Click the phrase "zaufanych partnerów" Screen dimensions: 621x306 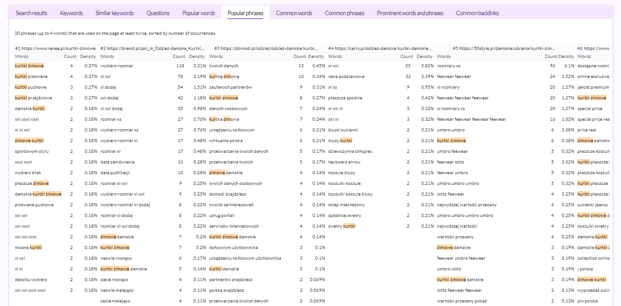[230, 87]
